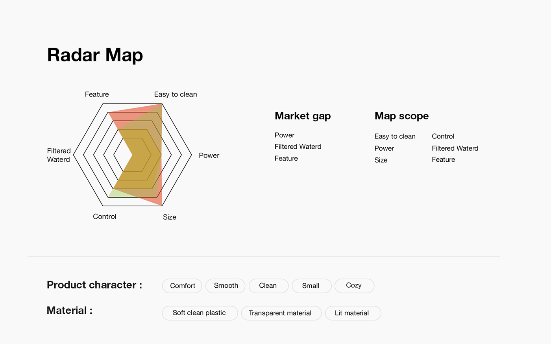Click the Radar Map page title
This screenshot has height=344, width=551.
pos(95,55)
